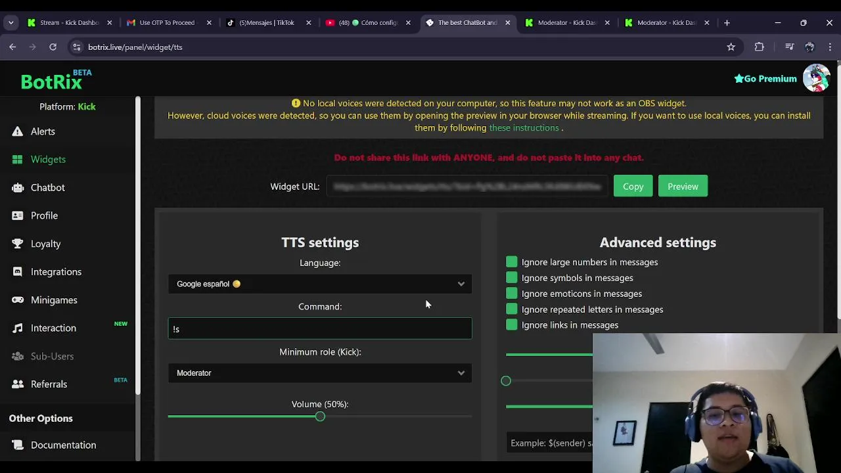Viewport: 841px width, 473px height.
Task: Toggle Ignore repeated letters in messages
Action: [x=512, y=309]
